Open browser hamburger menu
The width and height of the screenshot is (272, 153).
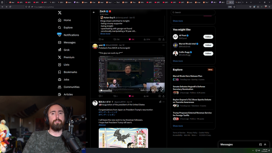tap(269, 7)
